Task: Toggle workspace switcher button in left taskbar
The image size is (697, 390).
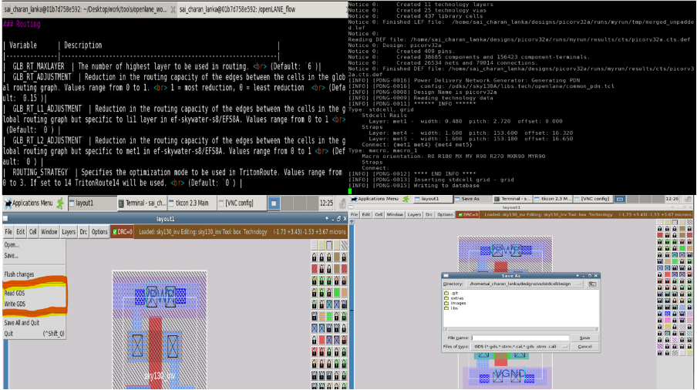Action: pyautogui.click(x=273, y=203)
